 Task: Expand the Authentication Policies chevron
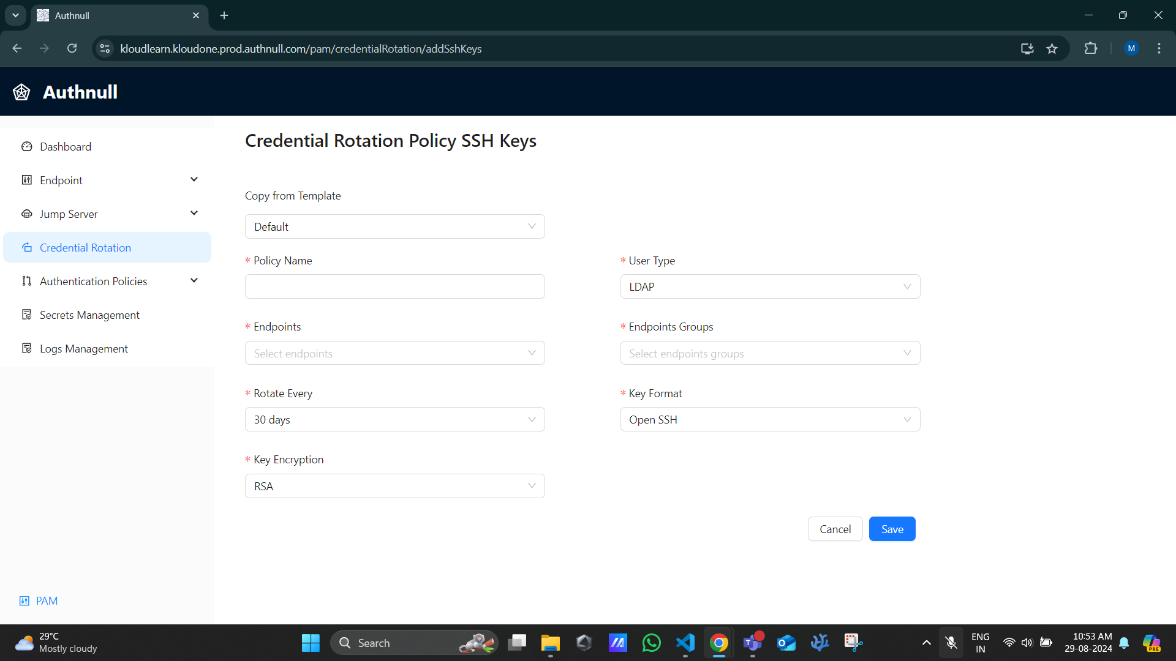pyautogui.click(x=194, y=280)
